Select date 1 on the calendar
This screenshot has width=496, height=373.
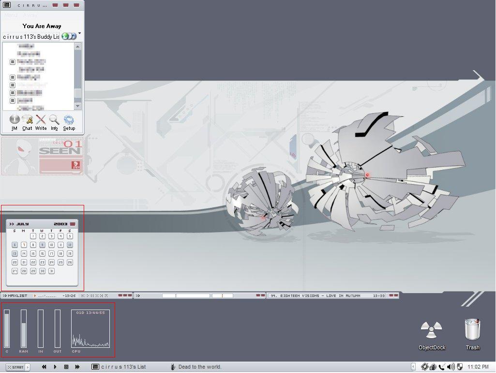[x=33, y=236]
